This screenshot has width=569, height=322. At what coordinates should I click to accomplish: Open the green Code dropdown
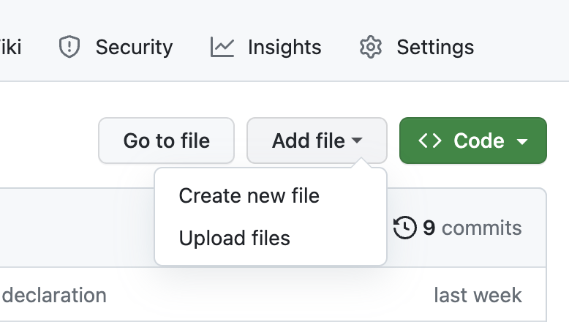473,141
